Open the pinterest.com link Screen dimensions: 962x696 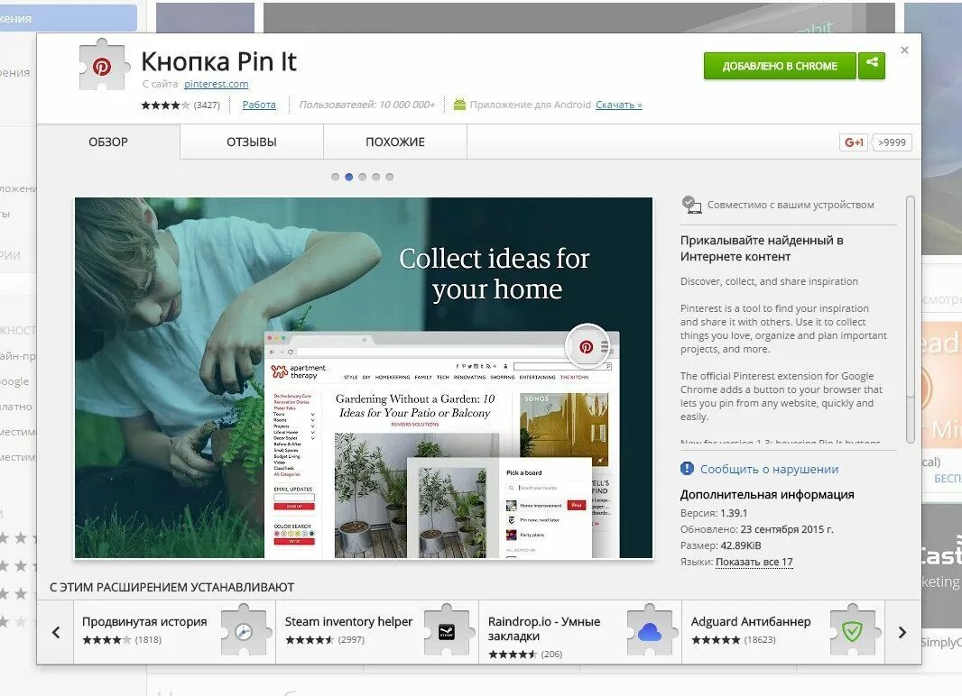coord(216,84)
